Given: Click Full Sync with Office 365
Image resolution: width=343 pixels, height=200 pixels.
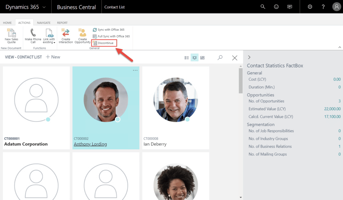Looking at the screenshot, I should (111, 36).
